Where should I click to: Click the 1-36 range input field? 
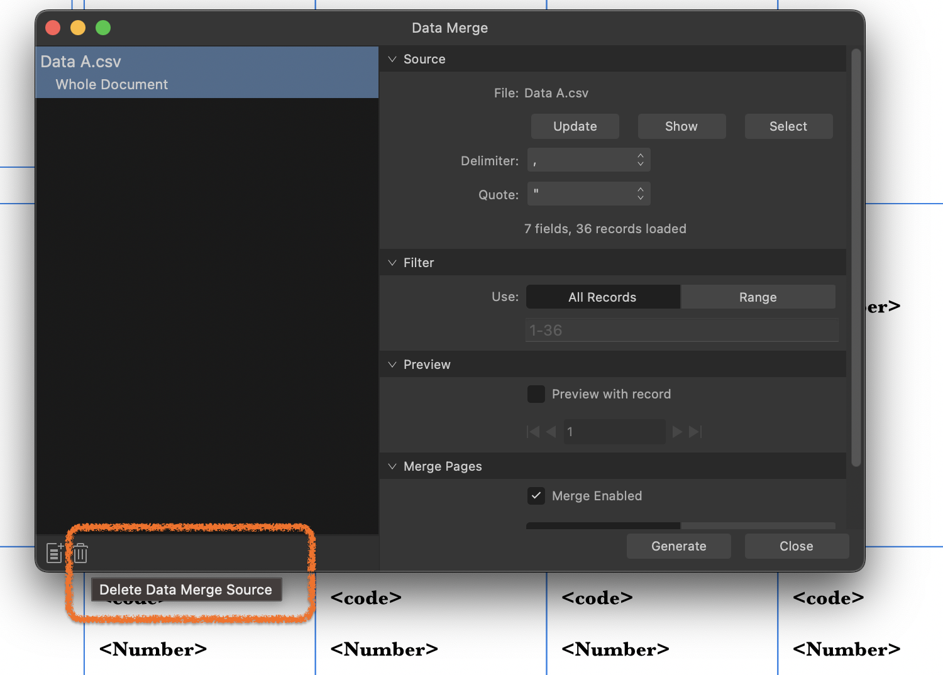[682, 330]
